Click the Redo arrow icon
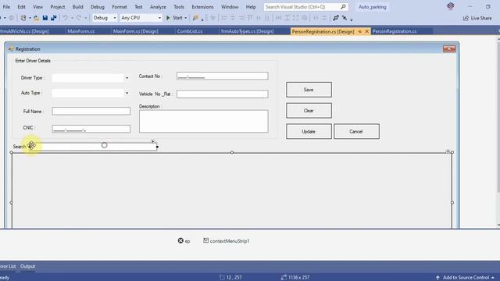The width and height of the screenshot is (500, 281). [79, 18]
